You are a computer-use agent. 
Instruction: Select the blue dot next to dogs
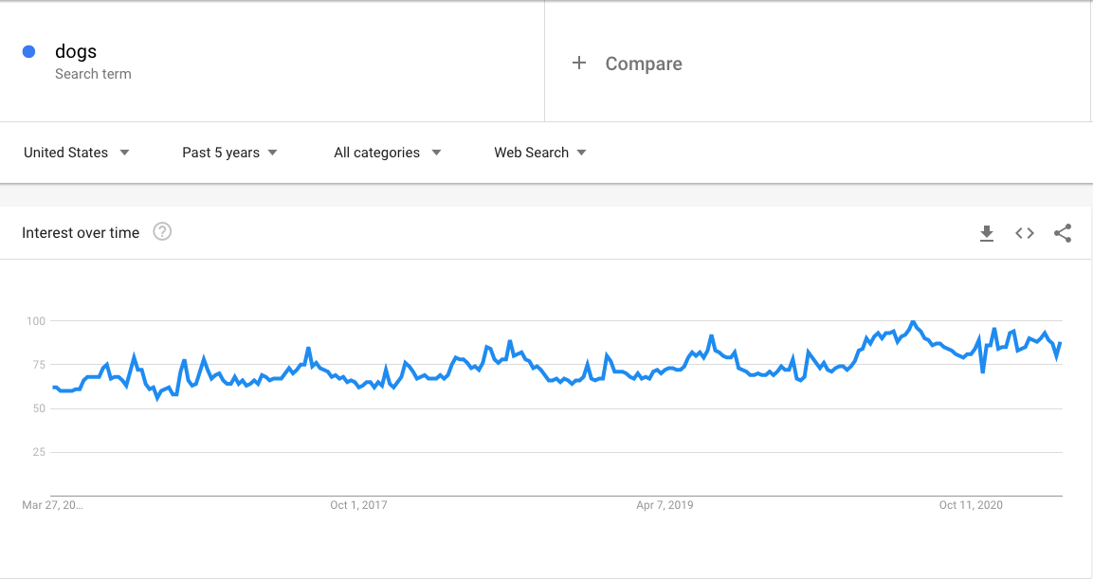[28, 51]
